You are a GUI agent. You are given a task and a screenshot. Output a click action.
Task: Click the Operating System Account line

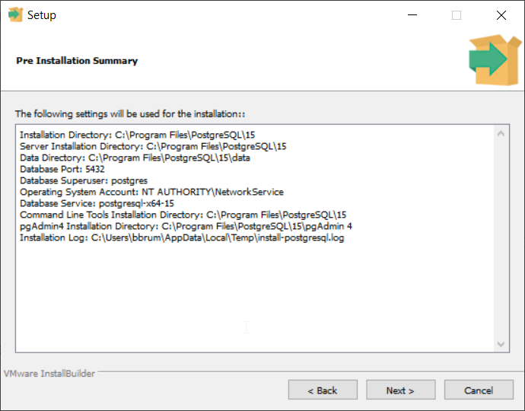click(151, 192)
